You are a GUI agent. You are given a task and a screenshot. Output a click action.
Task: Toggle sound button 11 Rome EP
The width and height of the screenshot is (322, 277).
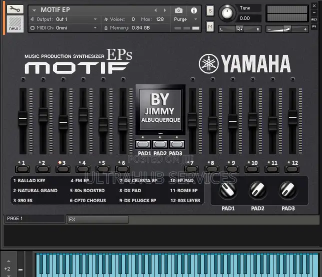pos(271,169)
